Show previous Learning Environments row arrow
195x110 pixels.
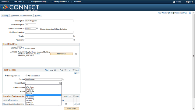(x=70, y=96)
